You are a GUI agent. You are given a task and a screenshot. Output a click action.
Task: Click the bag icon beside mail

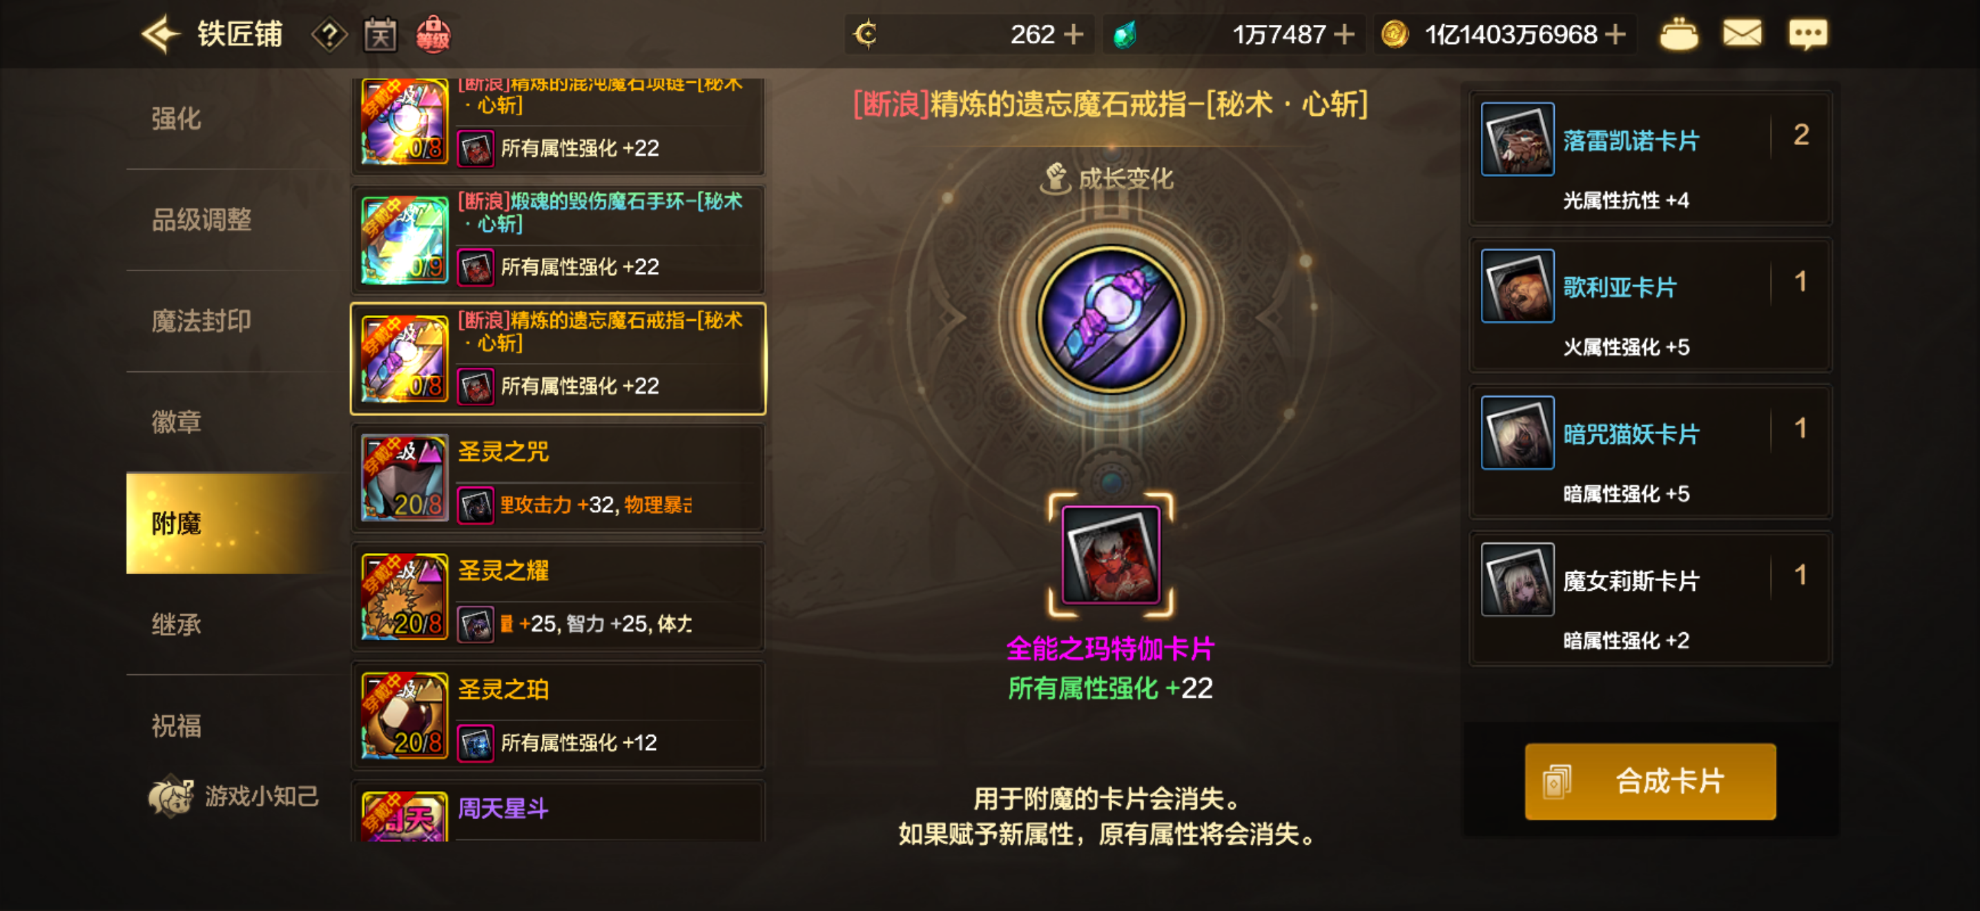pos(1679,35)
